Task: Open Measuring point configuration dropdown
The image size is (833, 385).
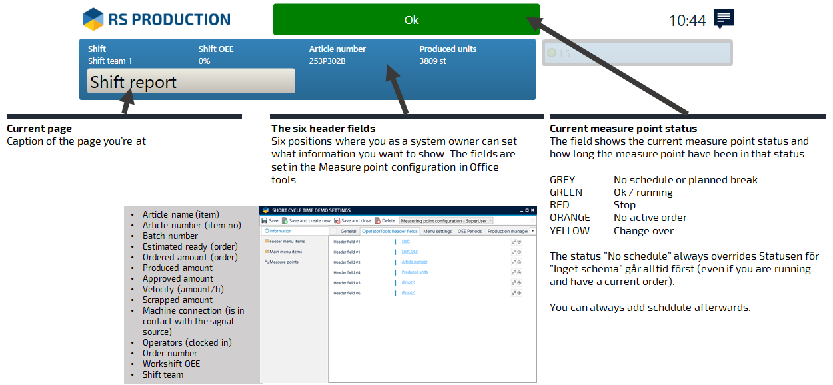Action: point(445,220)
